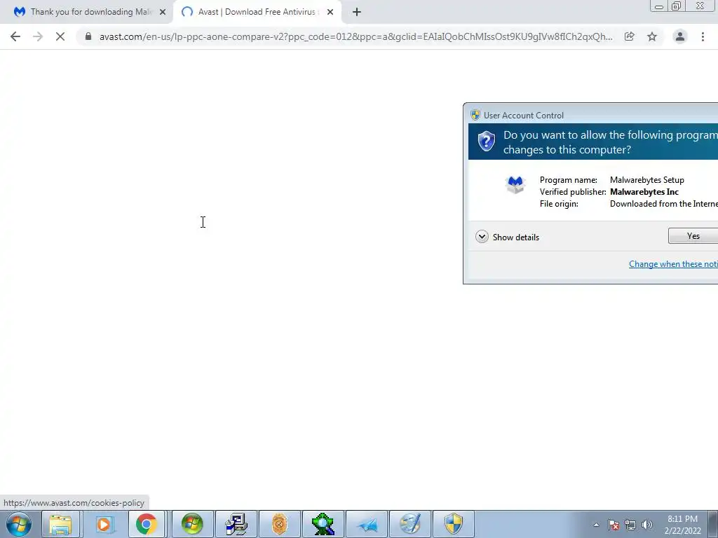Click the Malwarebytes Inc verified publisher text
The height and width of the screenshot is (538, 718).
point(644,192)
